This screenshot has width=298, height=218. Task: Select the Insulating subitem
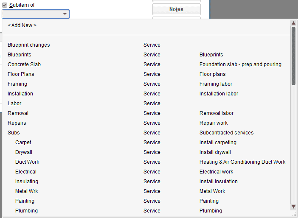pos(27,182)
